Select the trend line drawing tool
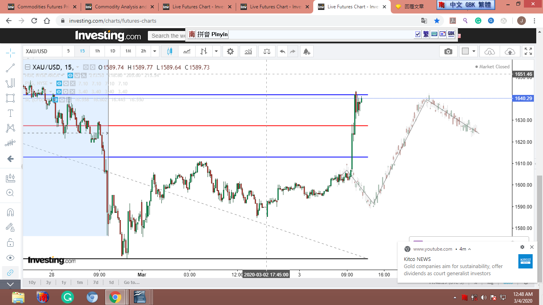 point(10,68)
